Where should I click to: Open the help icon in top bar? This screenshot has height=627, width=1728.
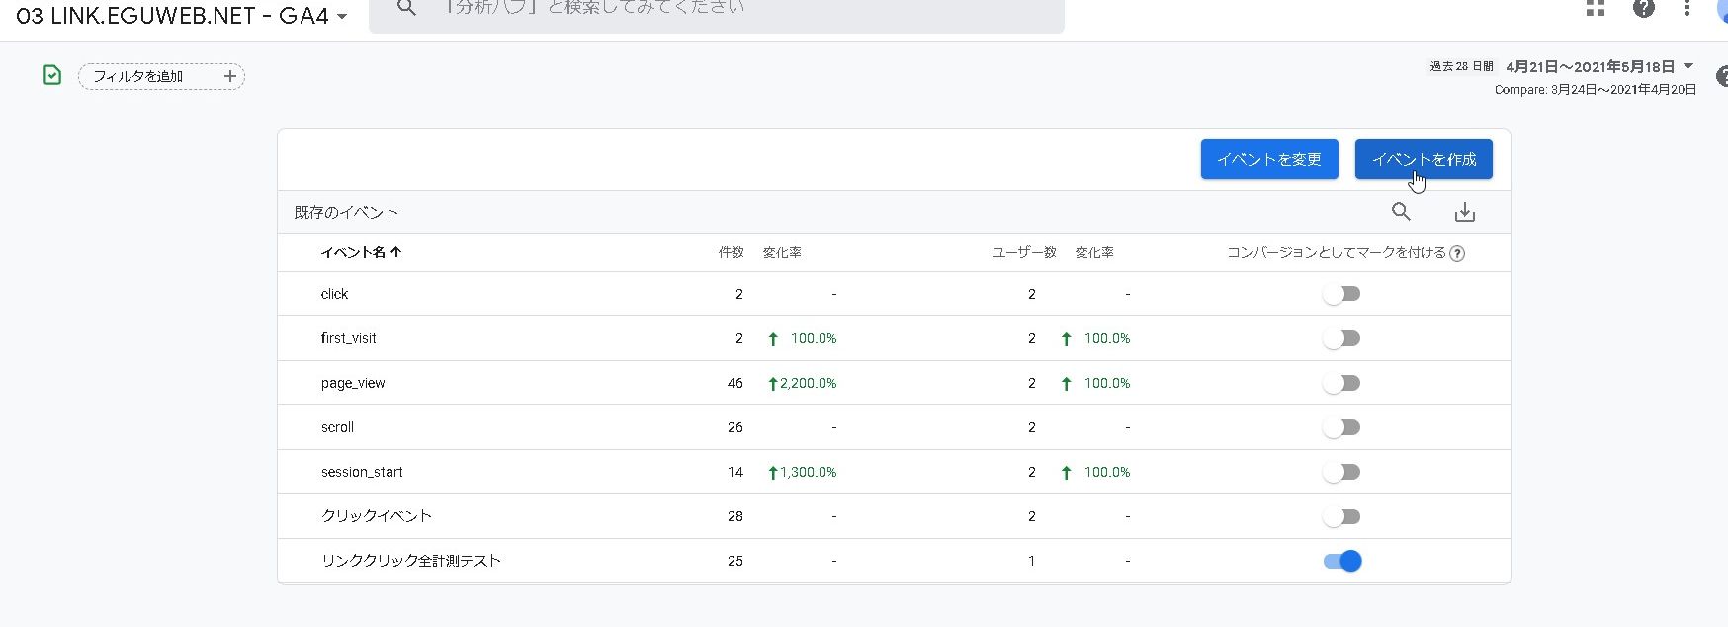1643,9
